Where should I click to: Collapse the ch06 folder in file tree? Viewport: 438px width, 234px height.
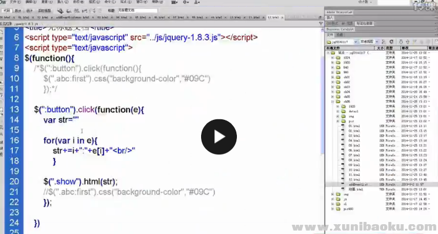(x=333, y=100)
